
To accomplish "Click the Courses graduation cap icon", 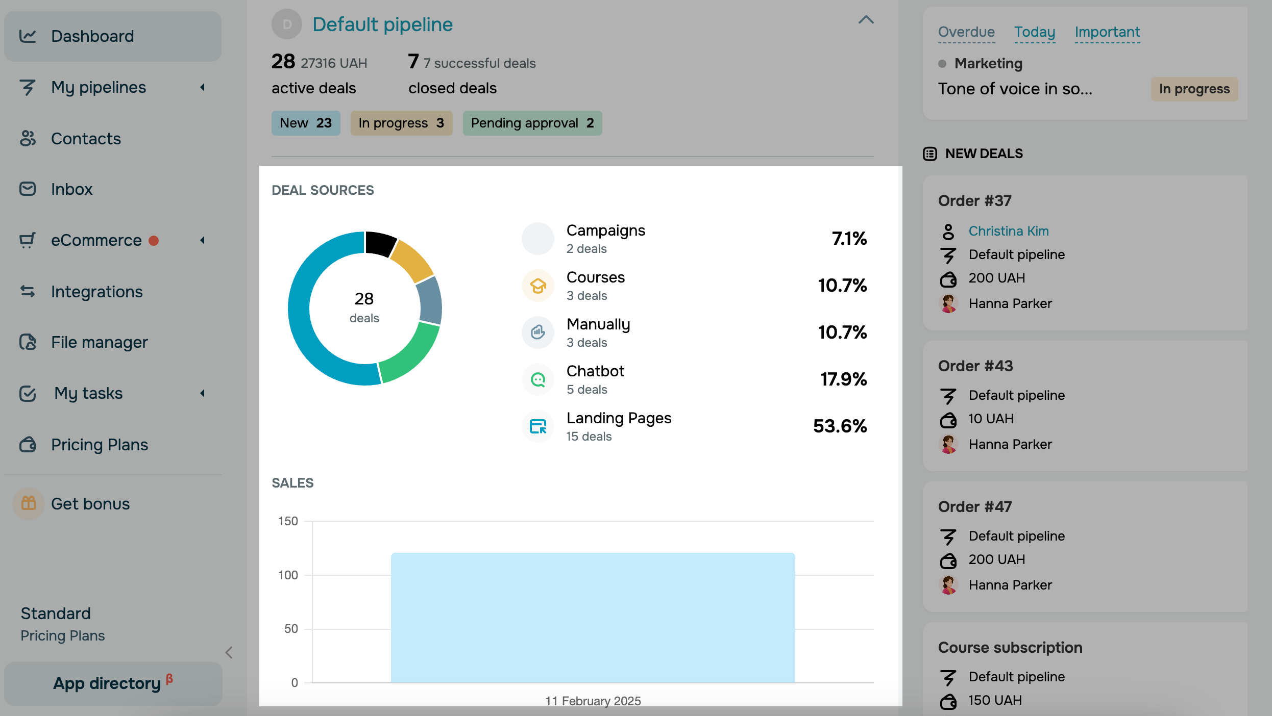I will click(x=537, y=286).
